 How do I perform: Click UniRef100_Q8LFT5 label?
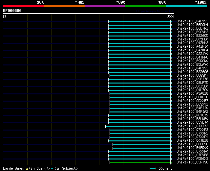point(192,83)
